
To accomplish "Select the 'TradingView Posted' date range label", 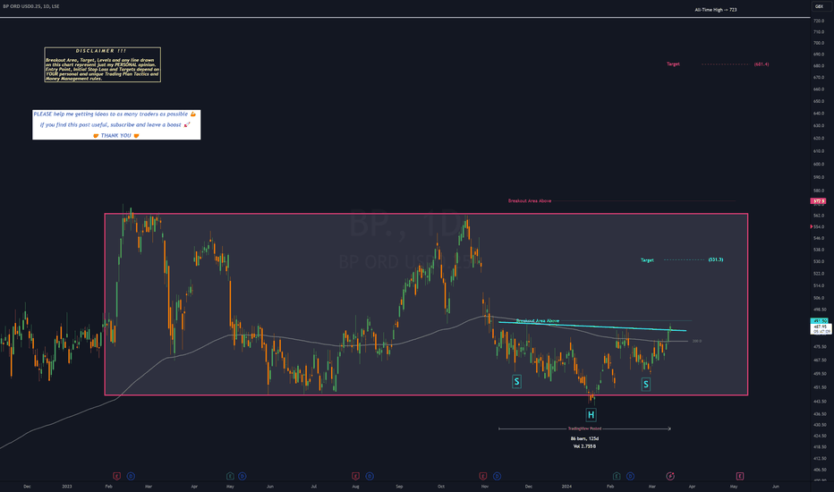I will tap(584, 428).
